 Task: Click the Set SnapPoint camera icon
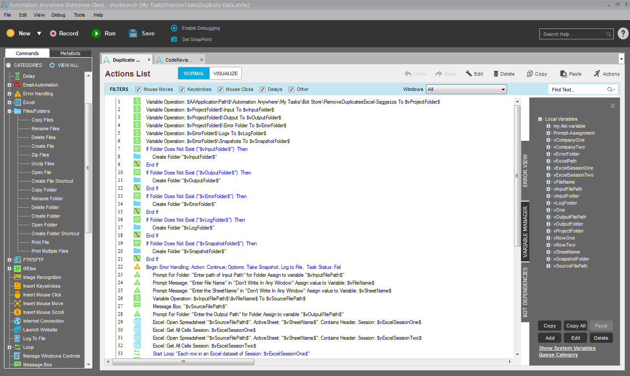point(174,39)
